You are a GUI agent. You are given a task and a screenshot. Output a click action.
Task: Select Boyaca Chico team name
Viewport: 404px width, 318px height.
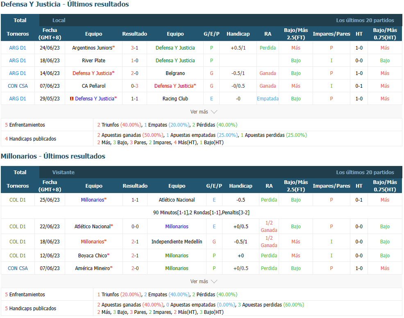click(93, 255)
